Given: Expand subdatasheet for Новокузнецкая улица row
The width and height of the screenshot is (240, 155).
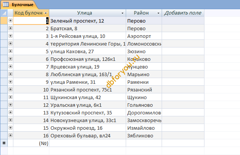Looking at the screenshot, I should click(x=10, y=120).
